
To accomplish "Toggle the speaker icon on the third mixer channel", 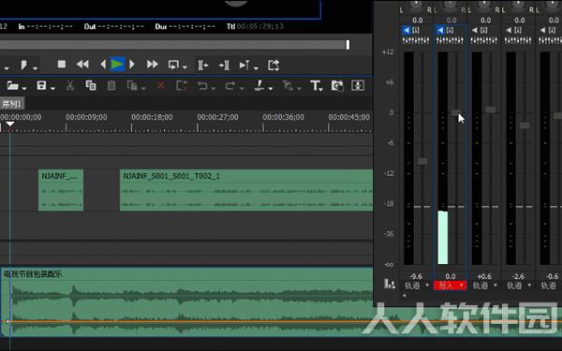I will pyautogui.click(x=474, y=31).
